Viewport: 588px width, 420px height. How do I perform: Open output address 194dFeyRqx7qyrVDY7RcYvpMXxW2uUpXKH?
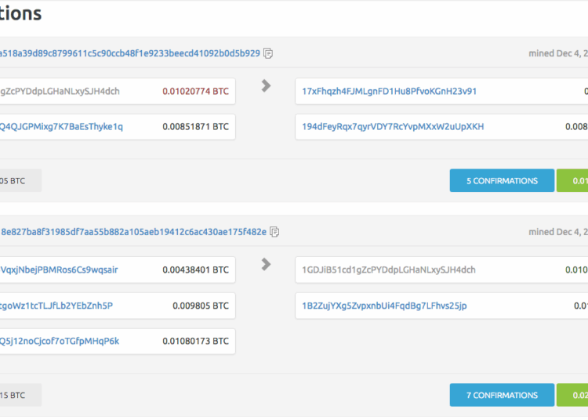(x=393, y=127)
